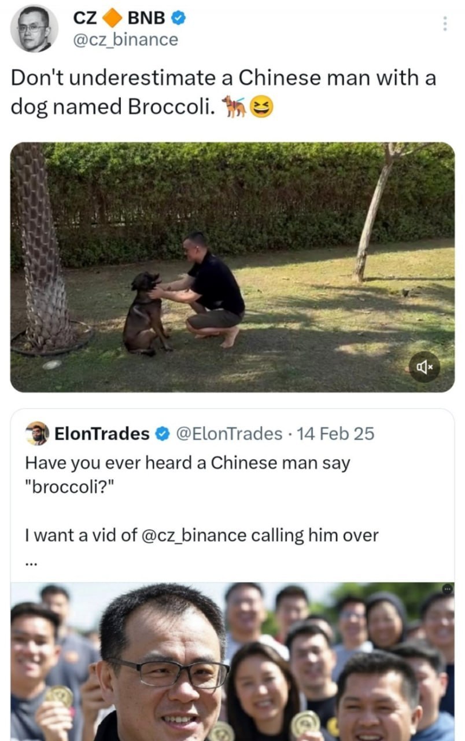Click the laughing face emoji
The height and width of the screenshot is (741, 465).
[262, 107]
